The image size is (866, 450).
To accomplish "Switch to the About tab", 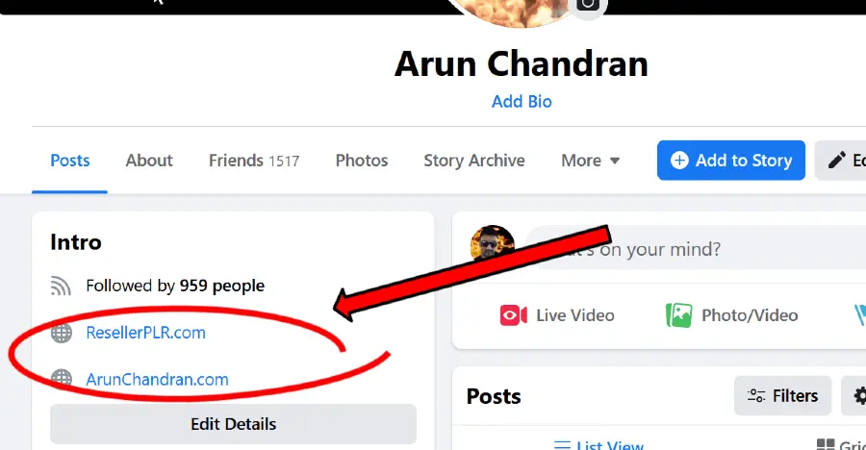I will click(x=149, y=161).
